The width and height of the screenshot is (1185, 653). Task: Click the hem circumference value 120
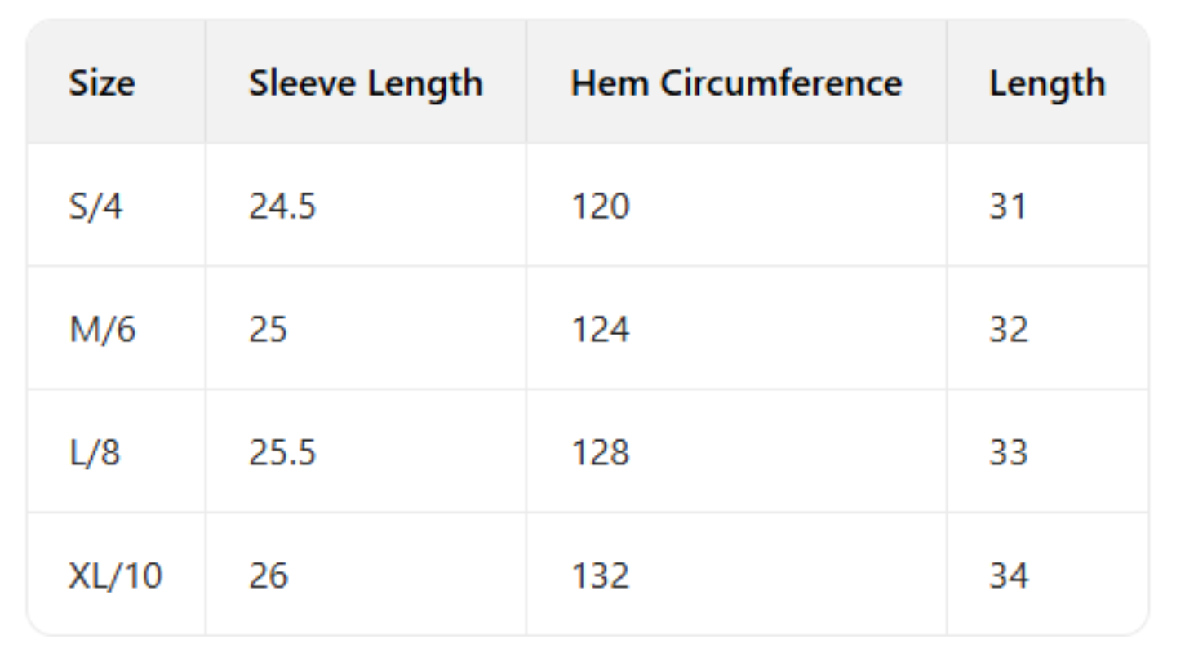coord(601,207)
